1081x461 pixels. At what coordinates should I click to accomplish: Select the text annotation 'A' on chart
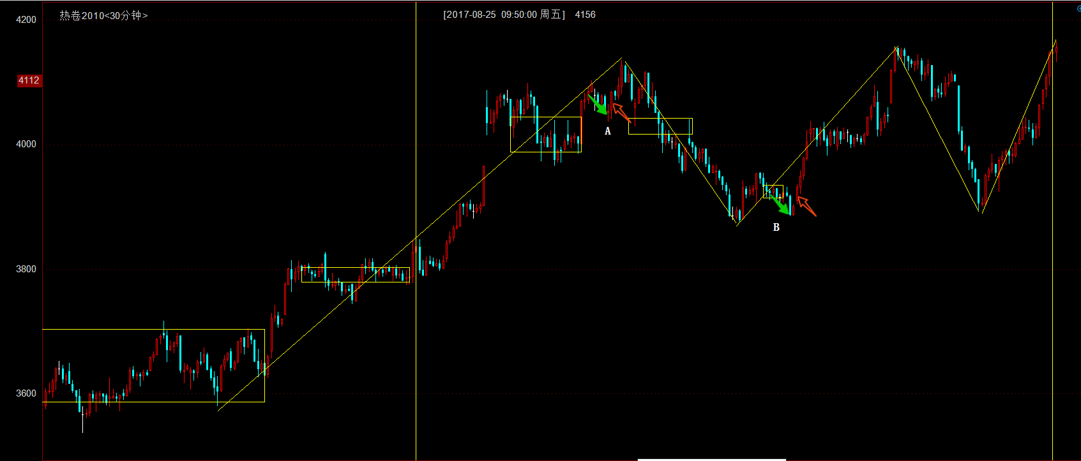[x=608, y=131]
